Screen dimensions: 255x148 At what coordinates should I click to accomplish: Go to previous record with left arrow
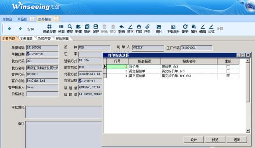click(10, 29)
